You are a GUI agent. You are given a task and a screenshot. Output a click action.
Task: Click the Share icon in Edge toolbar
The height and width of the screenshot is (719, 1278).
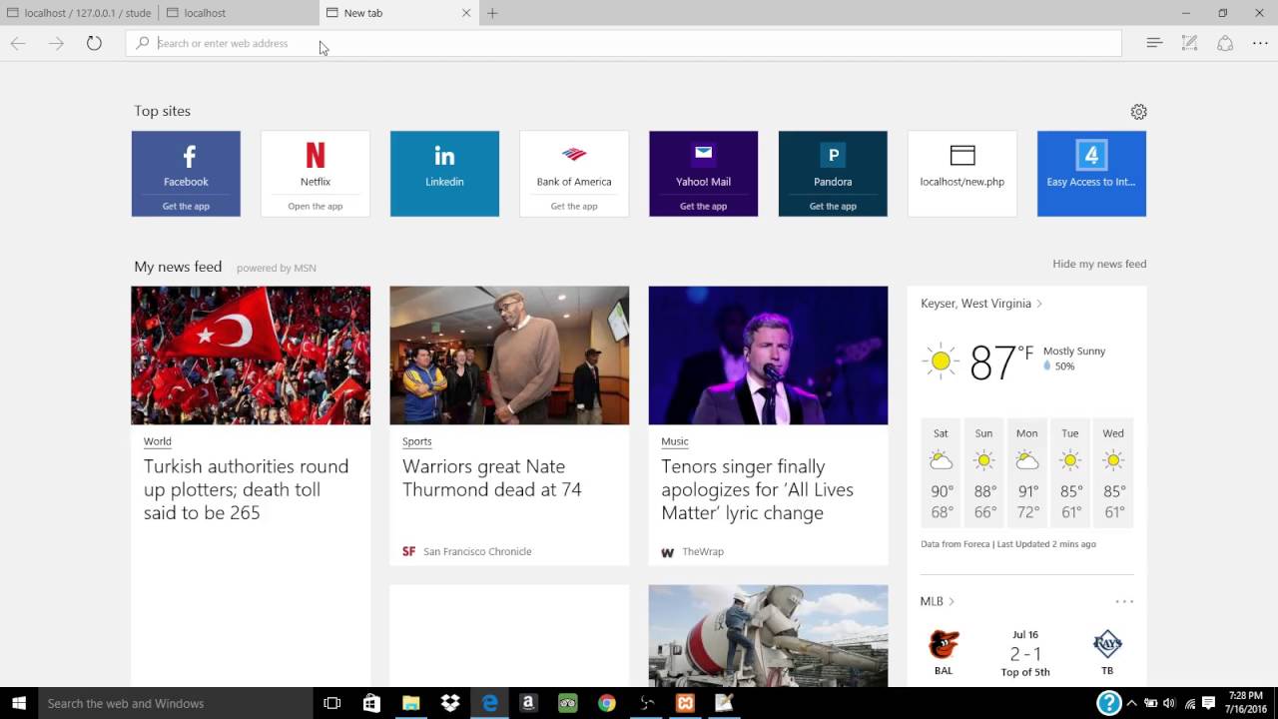click(1225, 43)
